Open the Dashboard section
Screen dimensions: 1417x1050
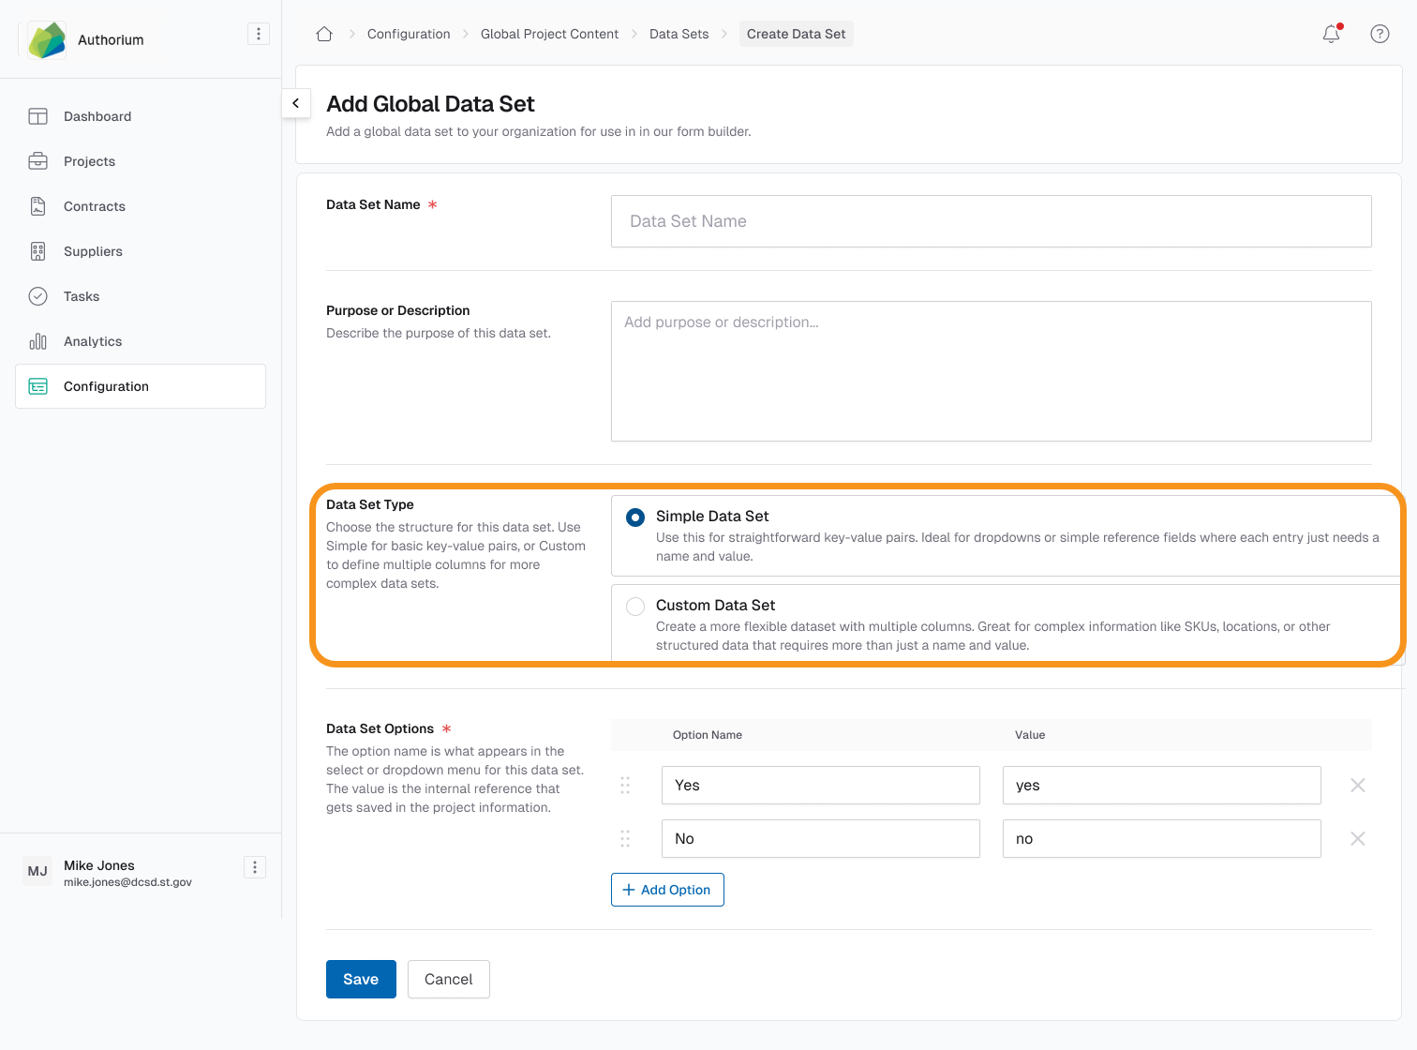[97, 116]
